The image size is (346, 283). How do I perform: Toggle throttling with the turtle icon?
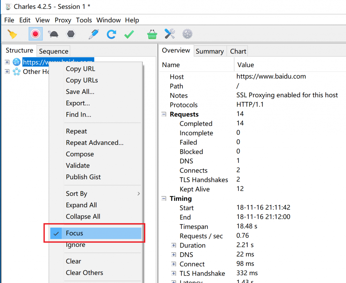pos(53,34)
